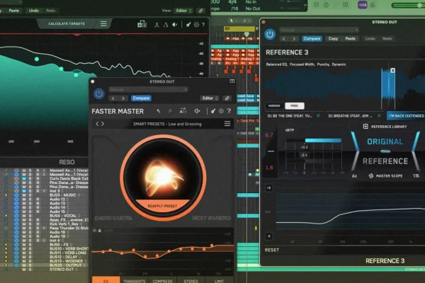Screen dimensions: 425x283
Task: Click the redo arrow in Faster Master
Action: coord(170,111)
